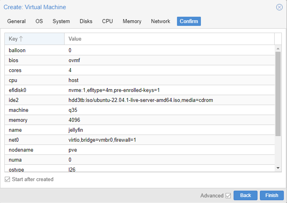Click the scrollbar up arrow
Image resolution: width=287 pixels, height=203 pixels.
(x=278, y=49)
